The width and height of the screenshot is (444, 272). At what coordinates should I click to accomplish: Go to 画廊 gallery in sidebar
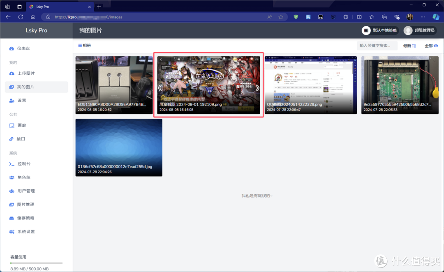coord(22,125)
